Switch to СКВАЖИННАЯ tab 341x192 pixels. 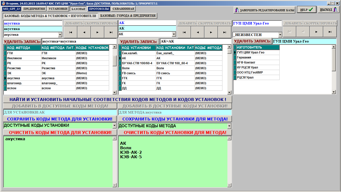click(123, 9)
